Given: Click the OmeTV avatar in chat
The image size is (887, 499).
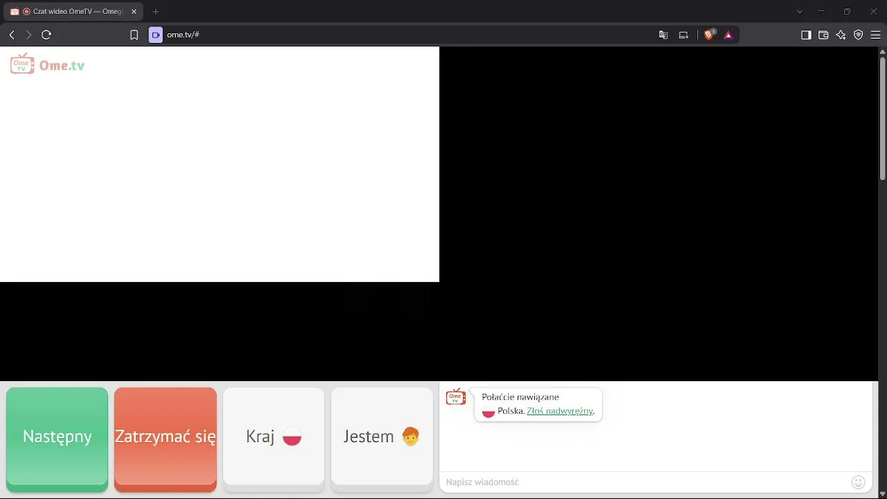Looking at the screenshot, I should click(455, 397).
